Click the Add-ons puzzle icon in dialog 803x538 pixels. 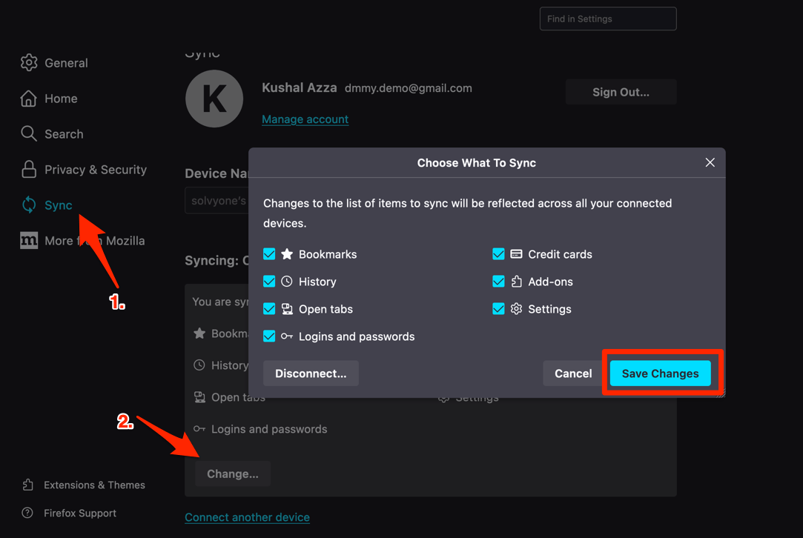(x=516, y=282)
